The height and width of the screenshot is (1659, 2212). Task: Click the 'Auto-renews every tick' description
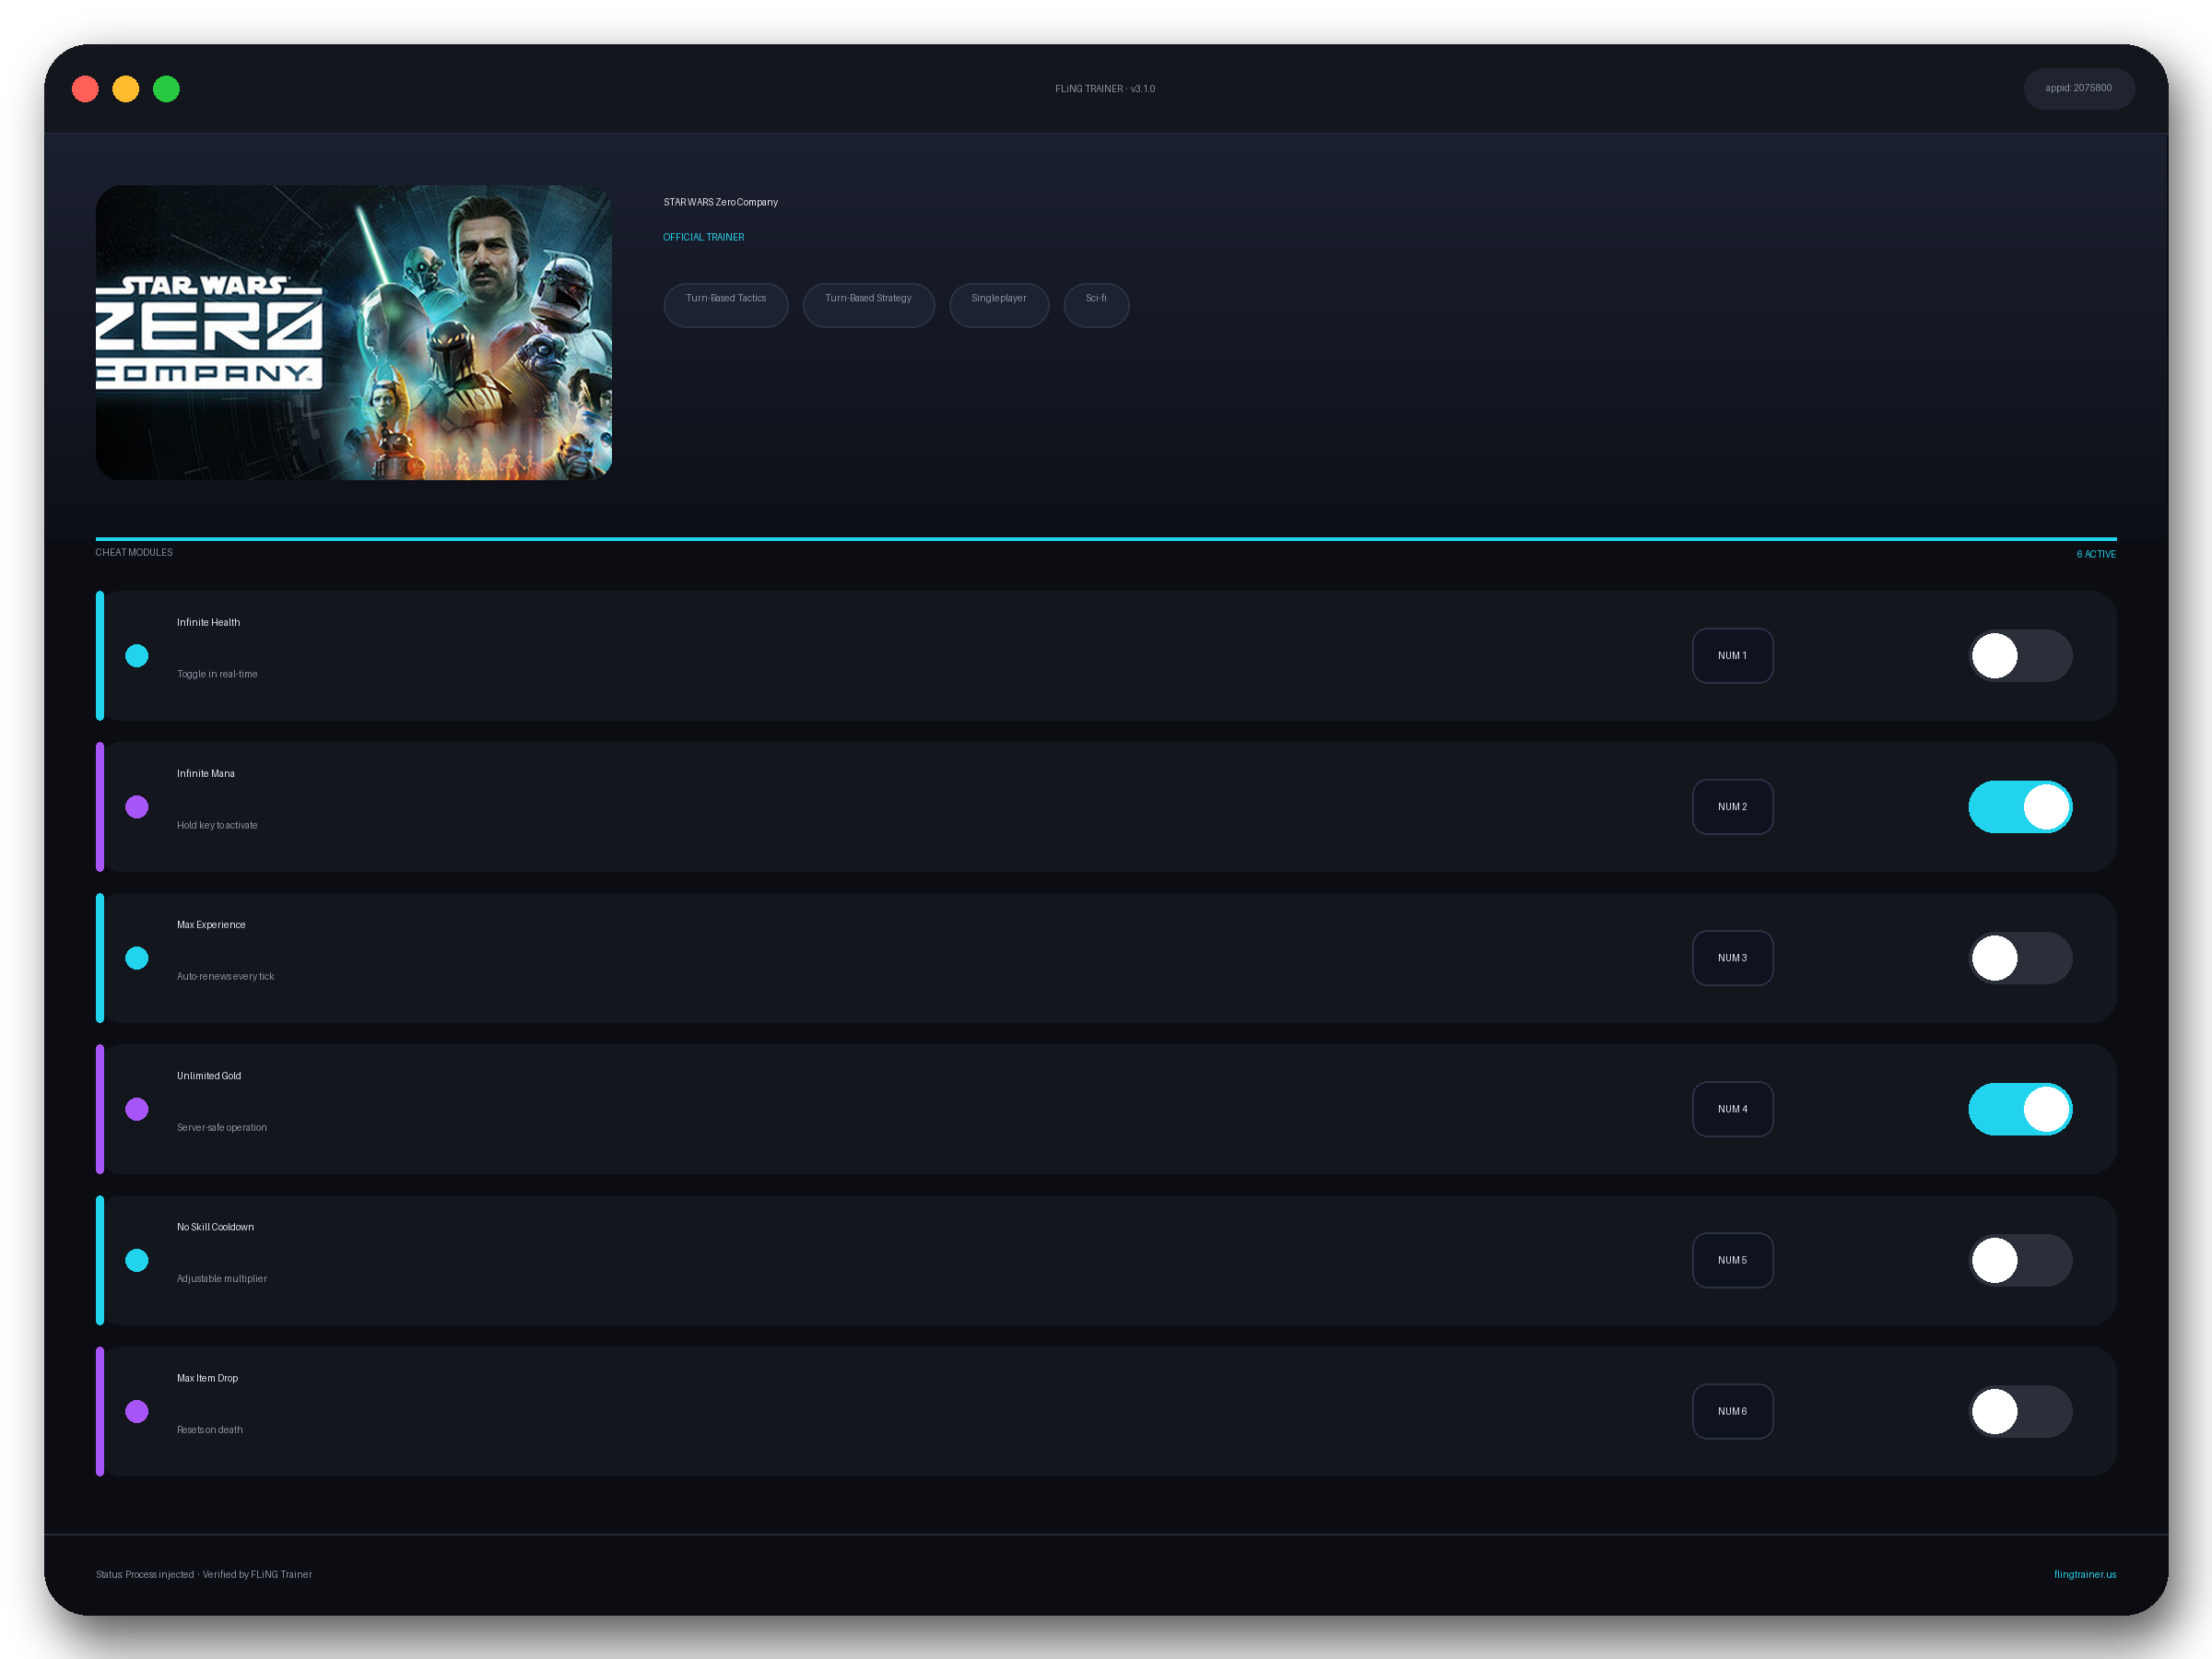(x=225, y=976)
